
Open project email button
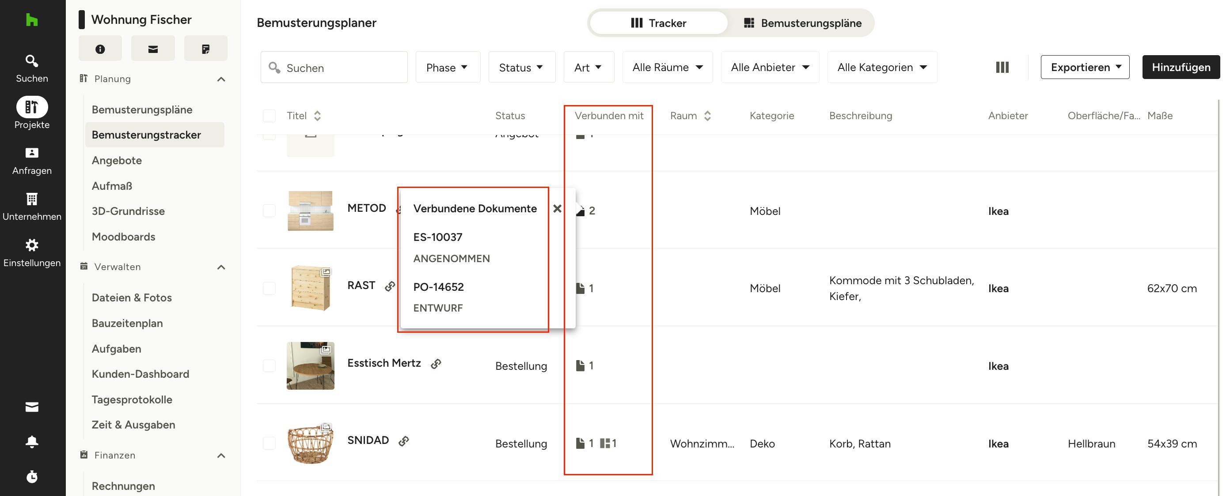click(153, 49)
